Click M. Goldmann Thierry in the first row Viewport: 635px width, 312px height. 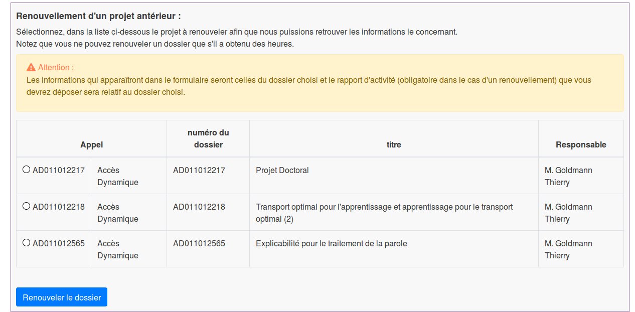[x=568, y=176]
